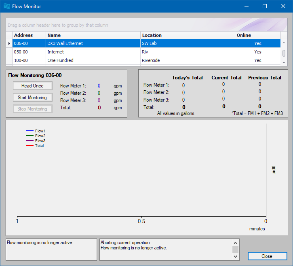Maximize the Flow Monitor window
This screenshot has width=293, height=266.
(x=265, y=6)
